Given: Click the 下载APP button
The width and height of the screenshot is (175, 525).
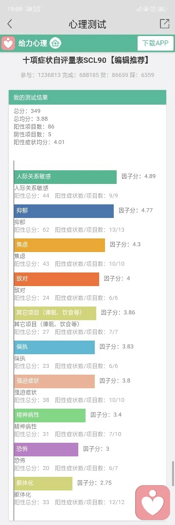Looking at the screenshot, I should 155,43.
